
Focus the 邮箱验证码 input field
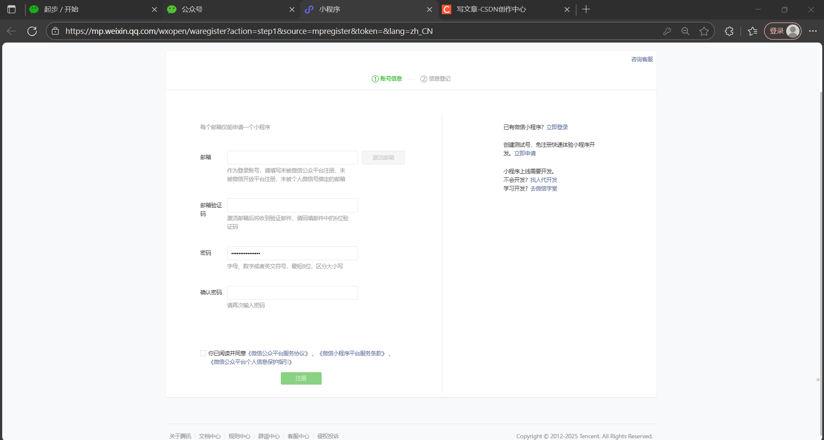(x=292, y=205)
